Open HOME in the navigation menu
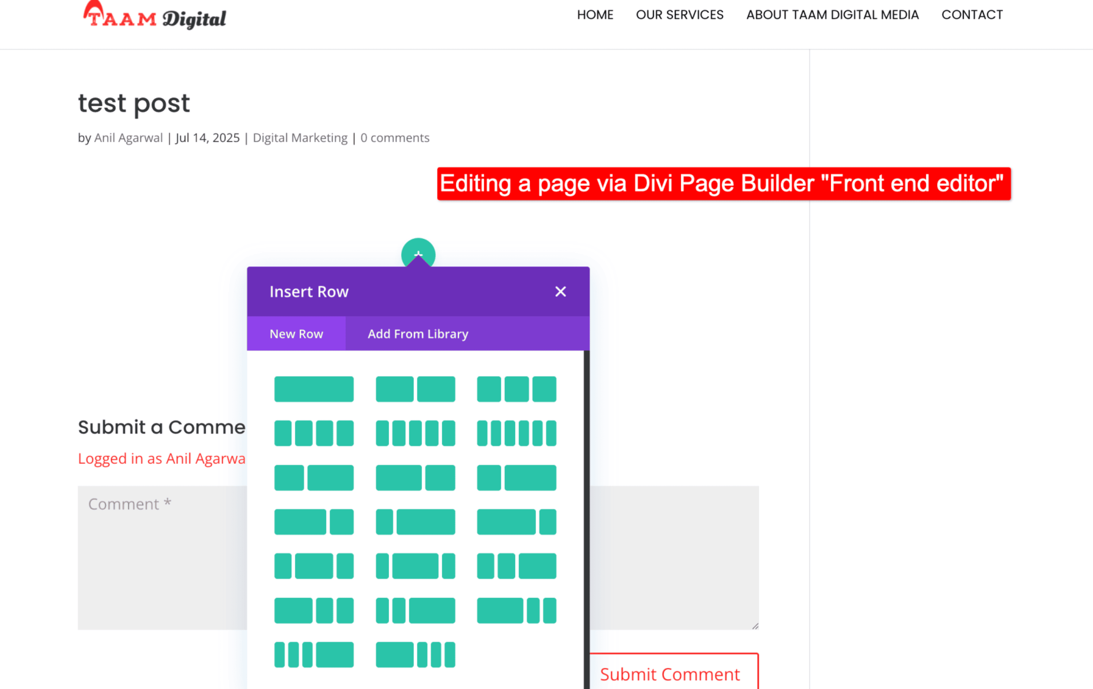1093x689 pixels. [595, 15]
